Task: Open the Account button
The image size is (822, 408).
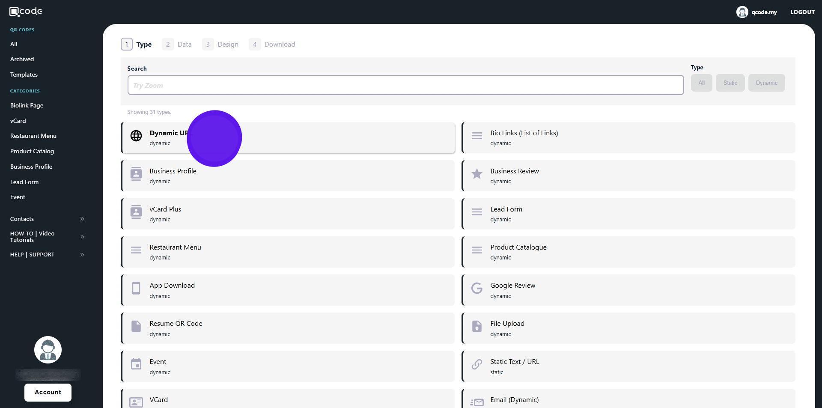Action: (x=48, y=393)
